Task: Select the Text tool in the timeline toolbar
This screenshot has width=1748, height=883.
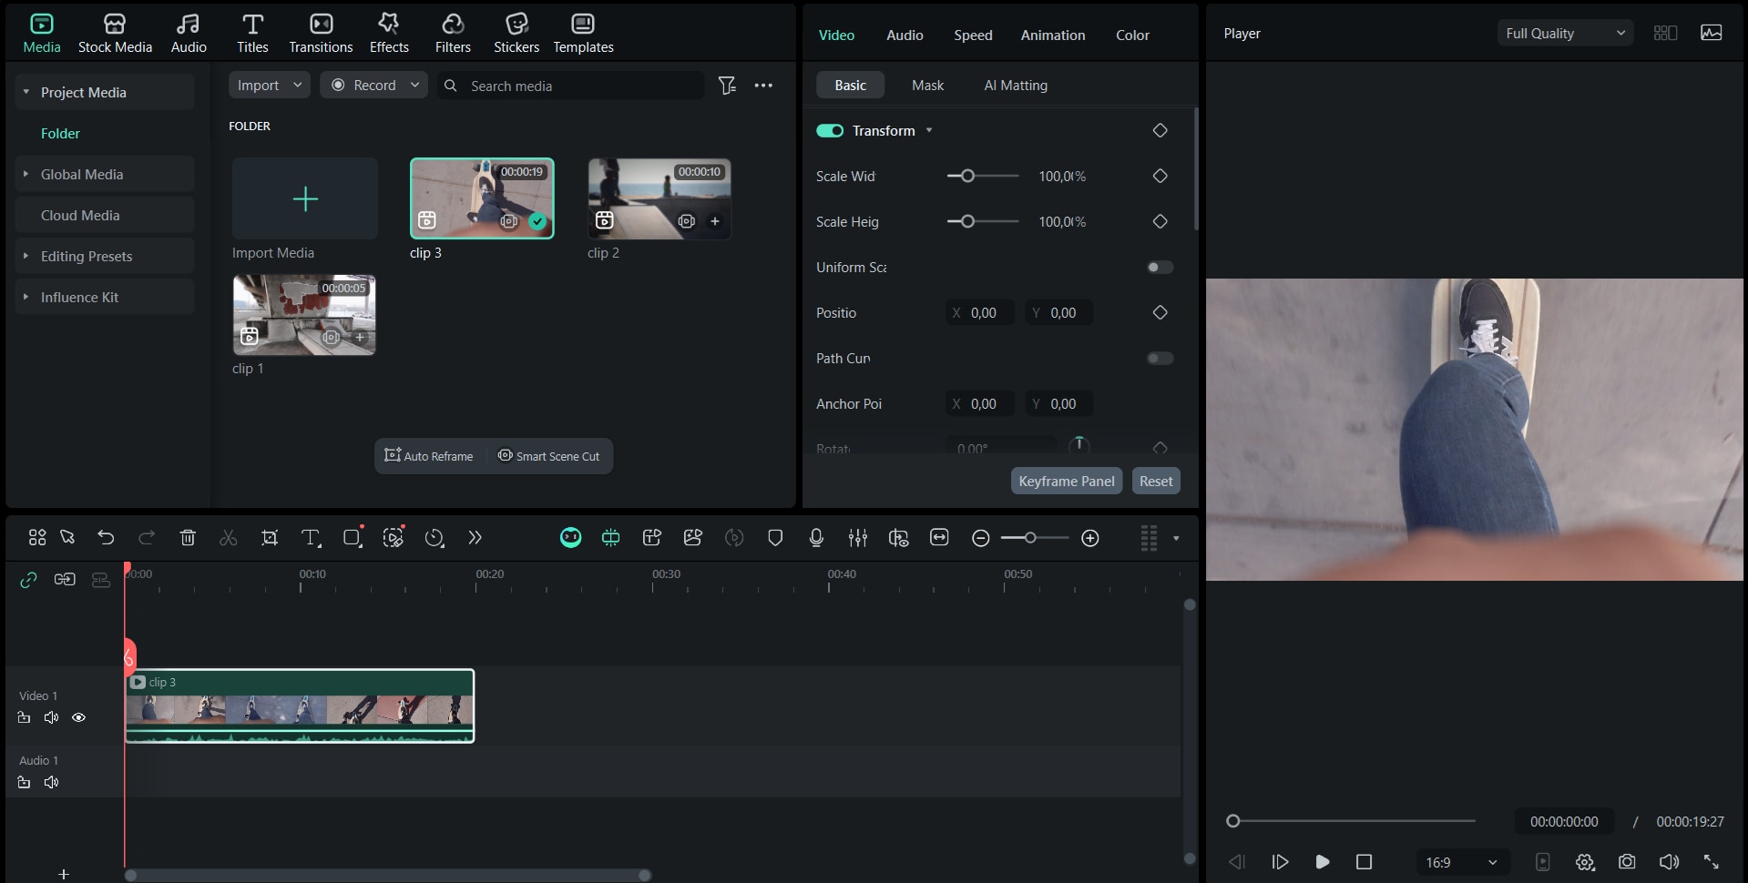Action: [x=311, y=538]
